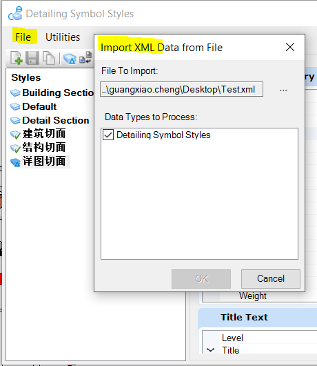Close the Import XML Data dialog
Screen dimensions: 317x366
click(290, 47)
